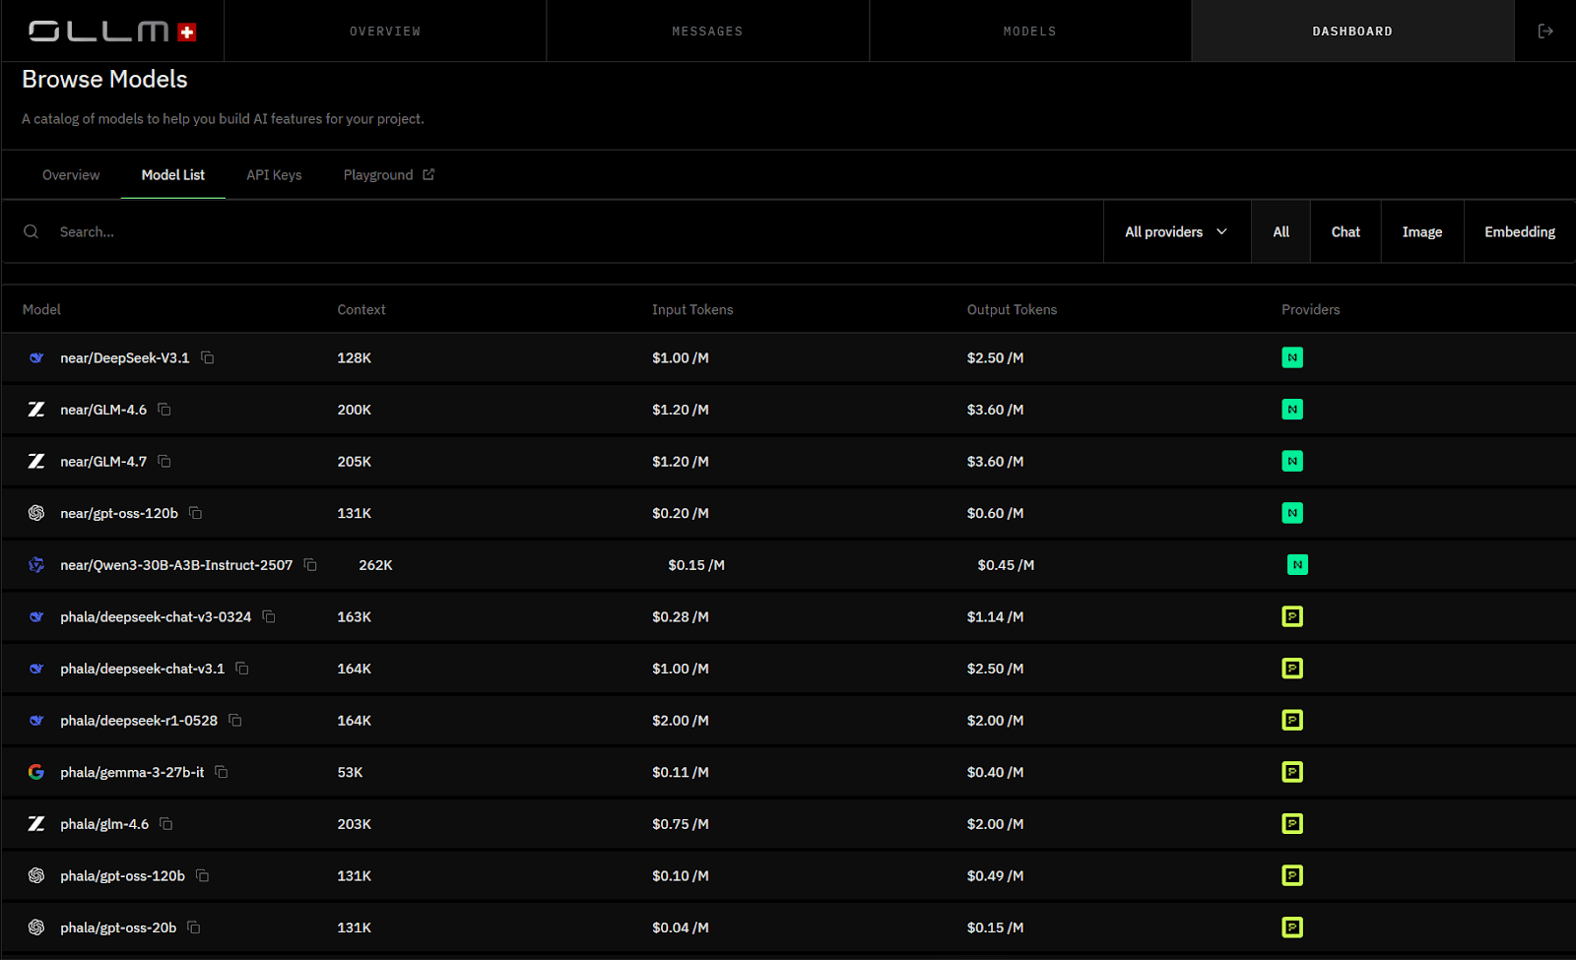
Task: Copy the phala/deepseek-chat-v3-0324 model name
Action: click(269, 616)
